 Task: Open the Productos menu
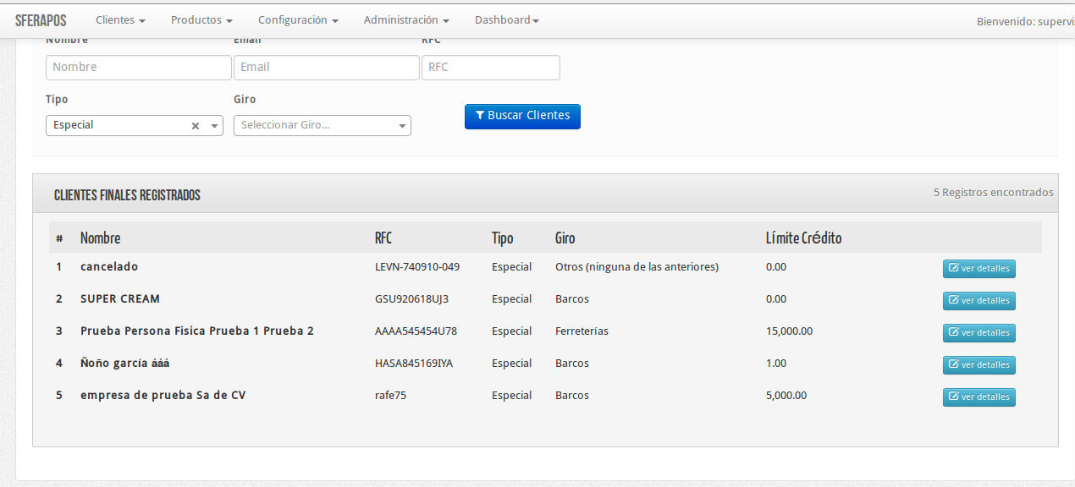point(201,19)
